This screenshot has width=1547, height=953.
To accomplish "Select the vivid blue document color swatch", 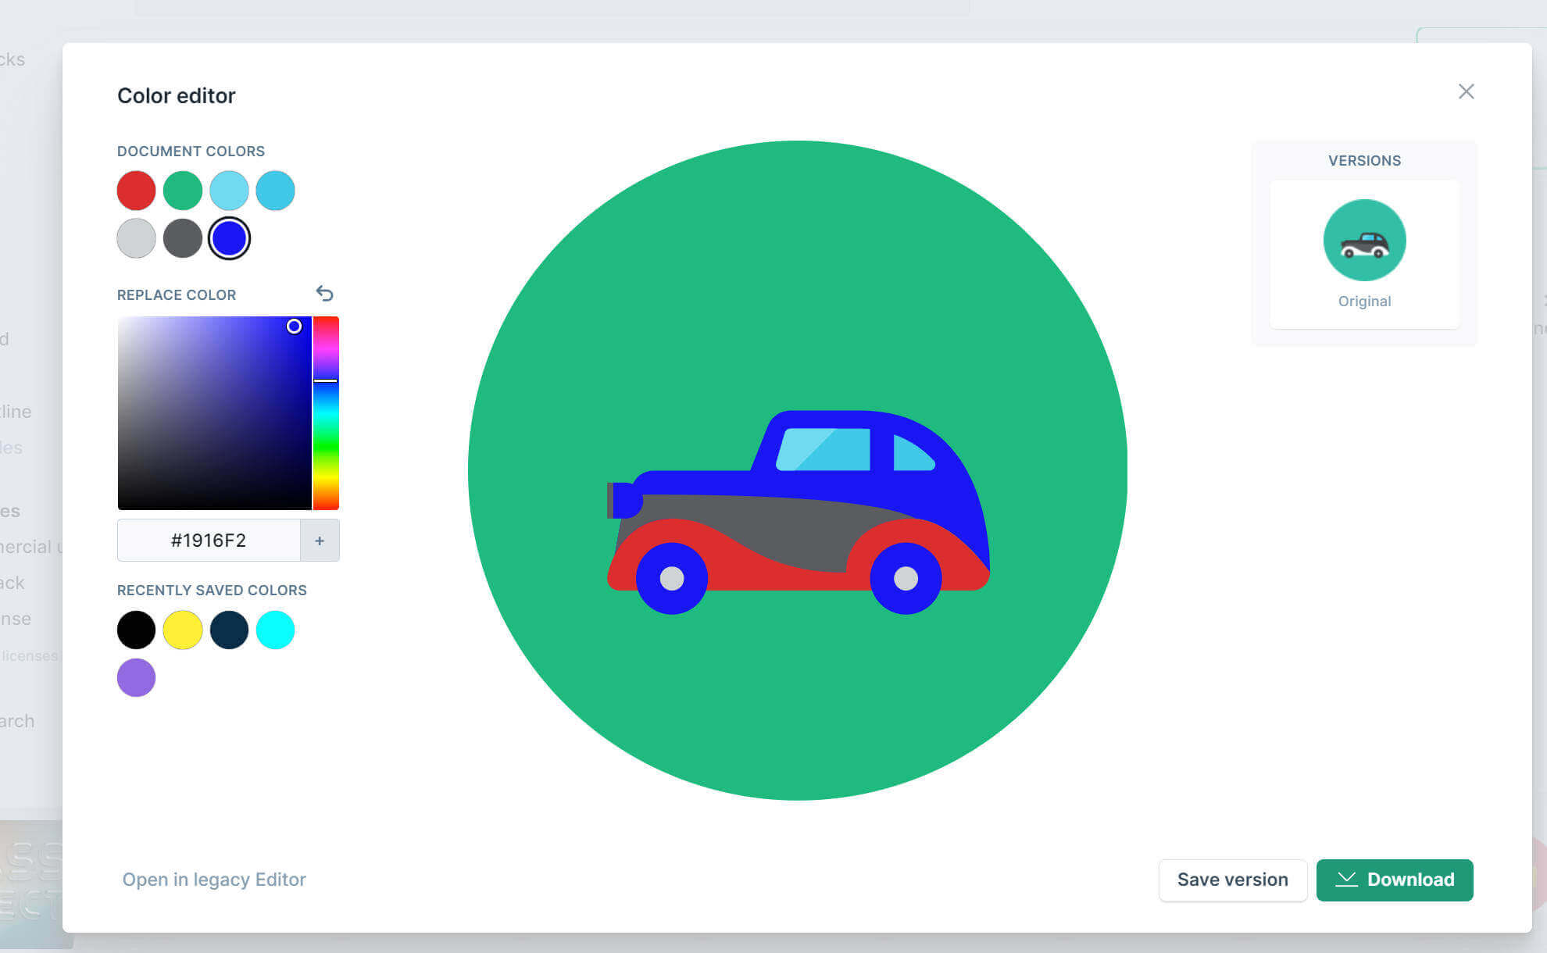I will [x=229, y=238].
